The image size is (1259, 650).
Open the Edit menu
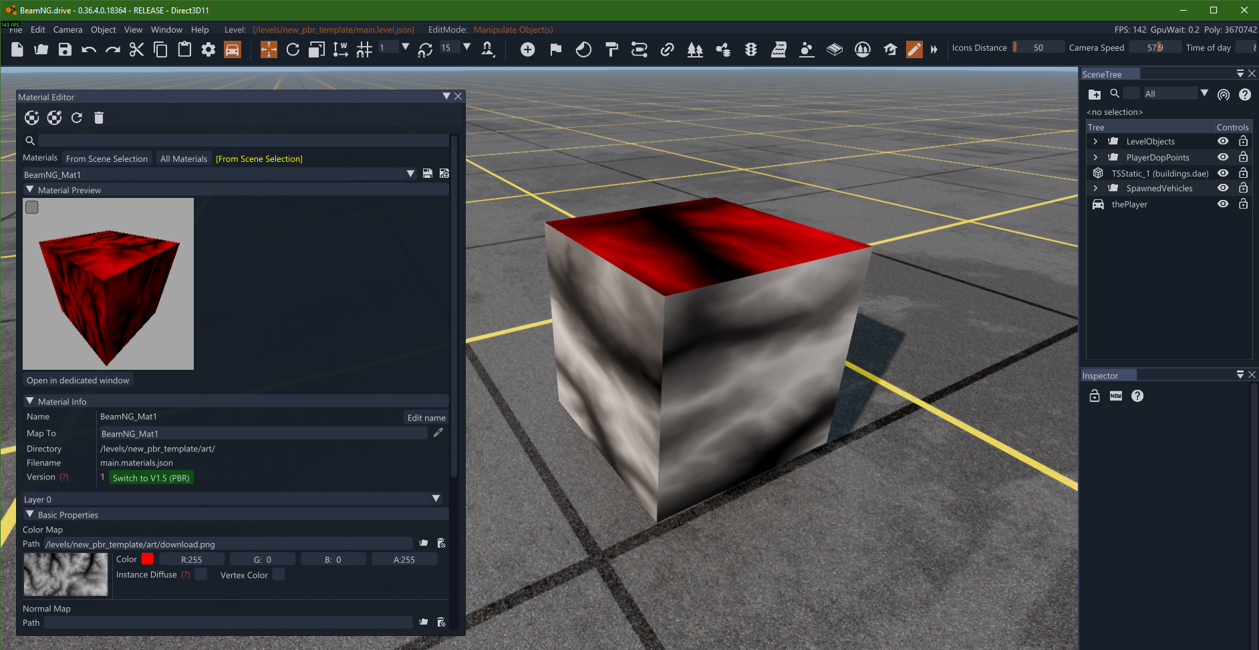(38, 30)
